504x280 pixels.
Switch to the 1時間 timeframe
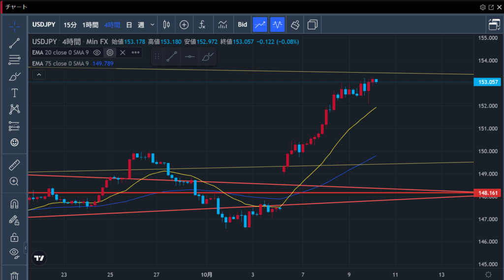tap(91, 25)
